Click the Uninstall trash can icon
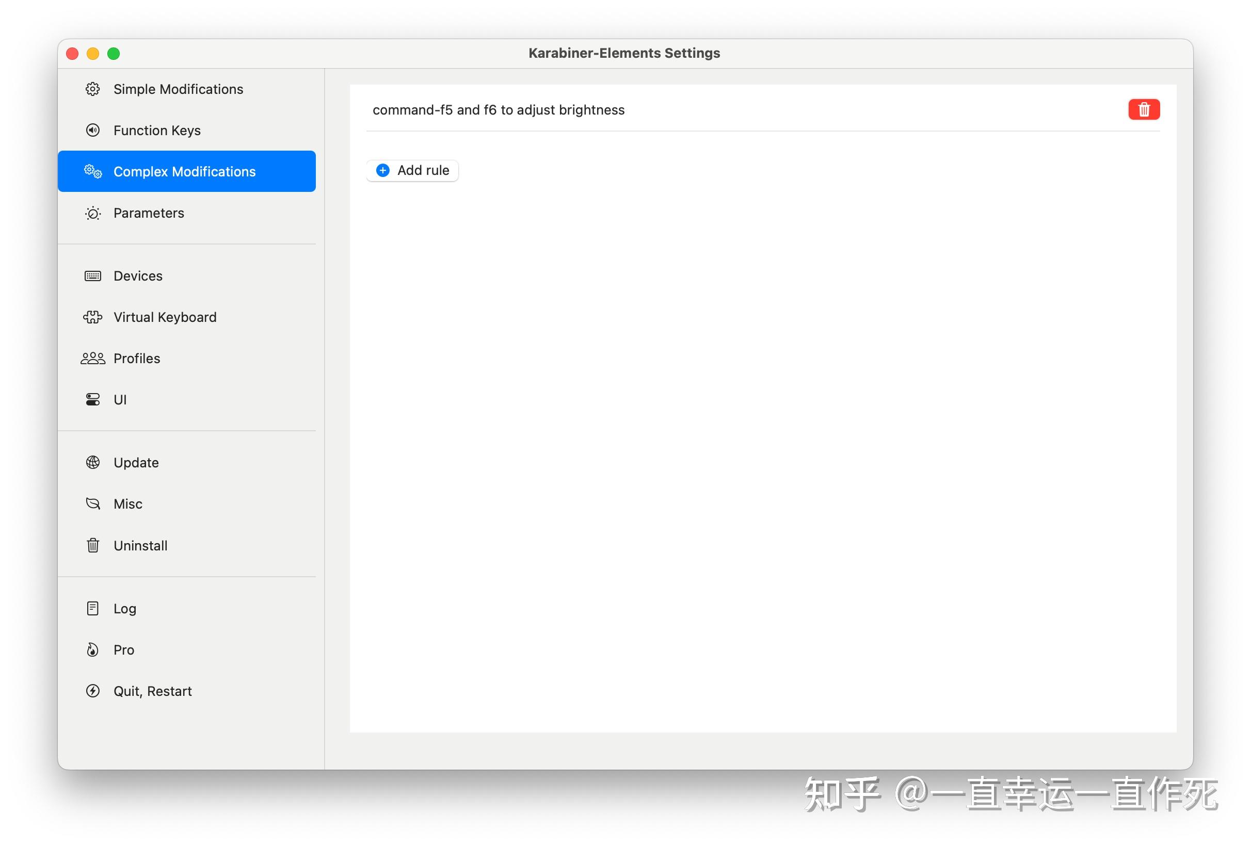 coord(92,546)
